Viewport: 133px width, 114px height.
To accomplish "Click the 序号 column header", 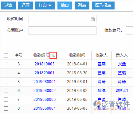I will click(18, 55).
